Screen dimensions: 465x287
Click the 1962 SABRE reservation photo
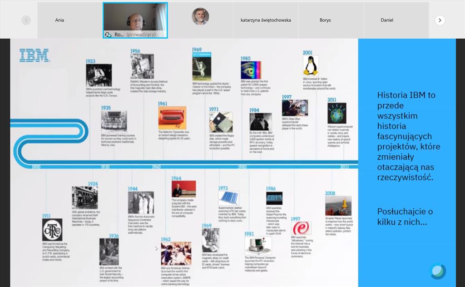176,253
